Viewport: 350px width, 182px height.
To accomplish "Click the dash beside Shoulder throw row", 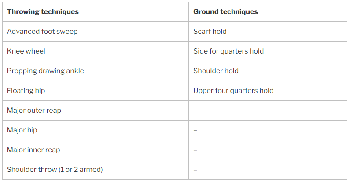I will tap(195, 170).
